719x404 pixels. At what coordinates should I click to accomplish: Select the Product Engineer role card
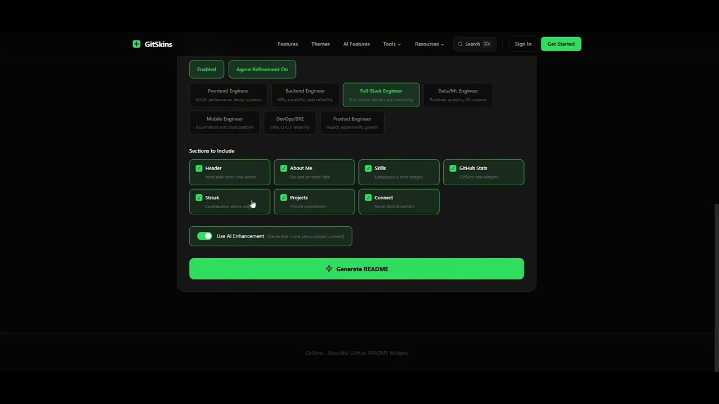352,122
